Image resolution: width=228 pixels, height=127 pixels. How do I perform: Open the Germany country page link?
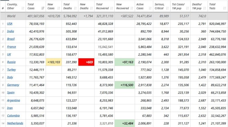13,85
